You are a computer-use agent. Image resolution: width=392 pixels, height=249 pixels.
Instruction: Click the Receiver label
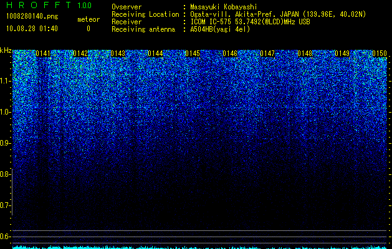(127, 22)
